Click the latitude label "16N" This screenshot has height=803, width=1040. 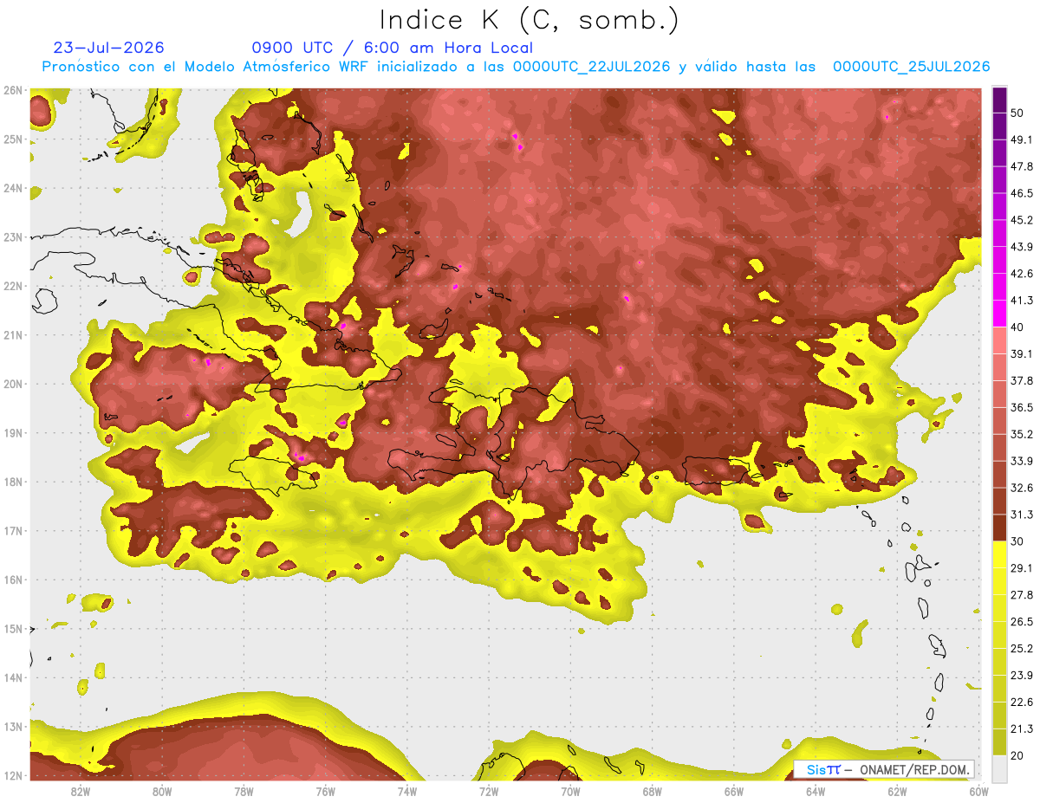(x=12, y=580)
